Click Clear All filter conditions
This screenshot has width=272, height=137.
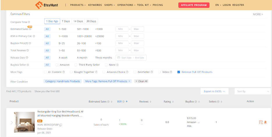(141, 81)
